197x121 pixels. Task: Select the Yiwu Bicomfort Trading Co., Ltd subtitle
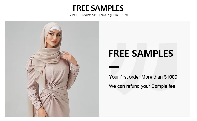click(x=98, y=15)
